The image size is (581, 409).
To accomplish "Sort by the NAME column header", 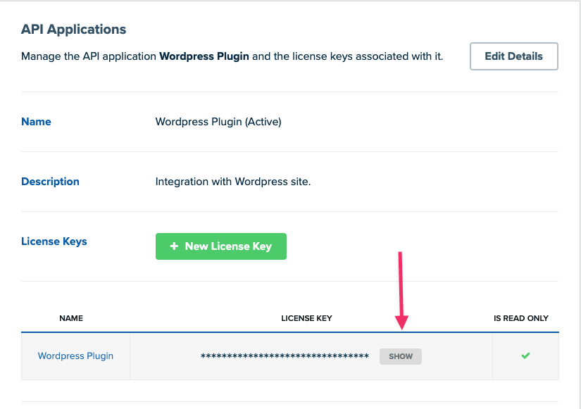I will click(x=71, y=318).
